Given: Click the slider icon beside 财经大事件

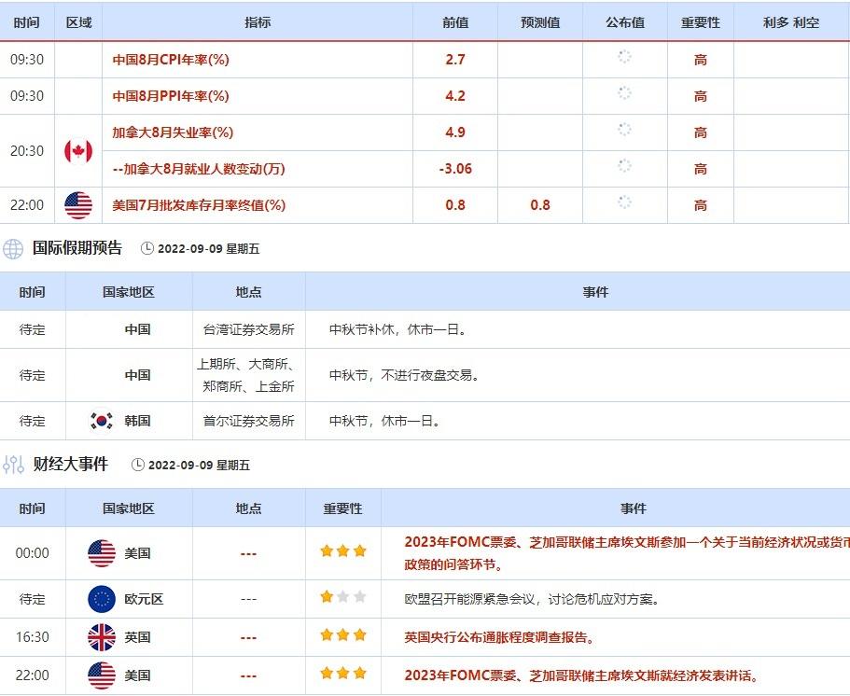Looking at the screenshot, I should point(13,465).
